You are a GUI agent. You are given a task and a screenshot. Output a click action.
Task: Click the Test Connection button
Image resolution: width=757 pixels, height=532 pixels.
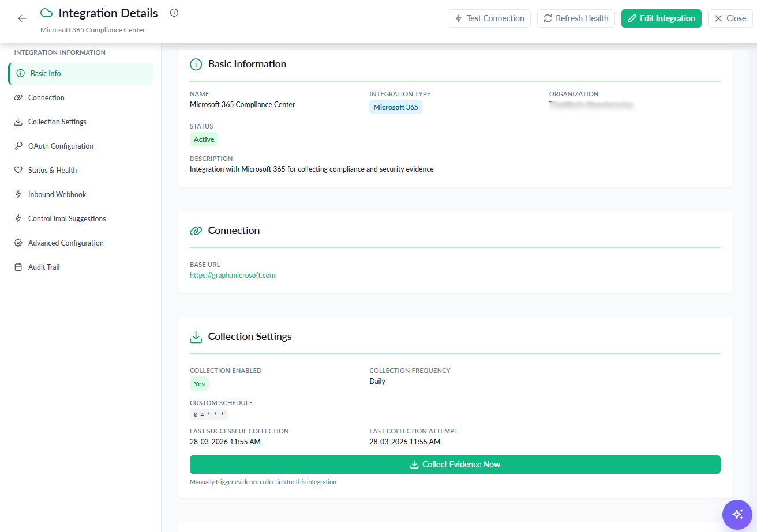pyautogui.click(x=489, y=18)
